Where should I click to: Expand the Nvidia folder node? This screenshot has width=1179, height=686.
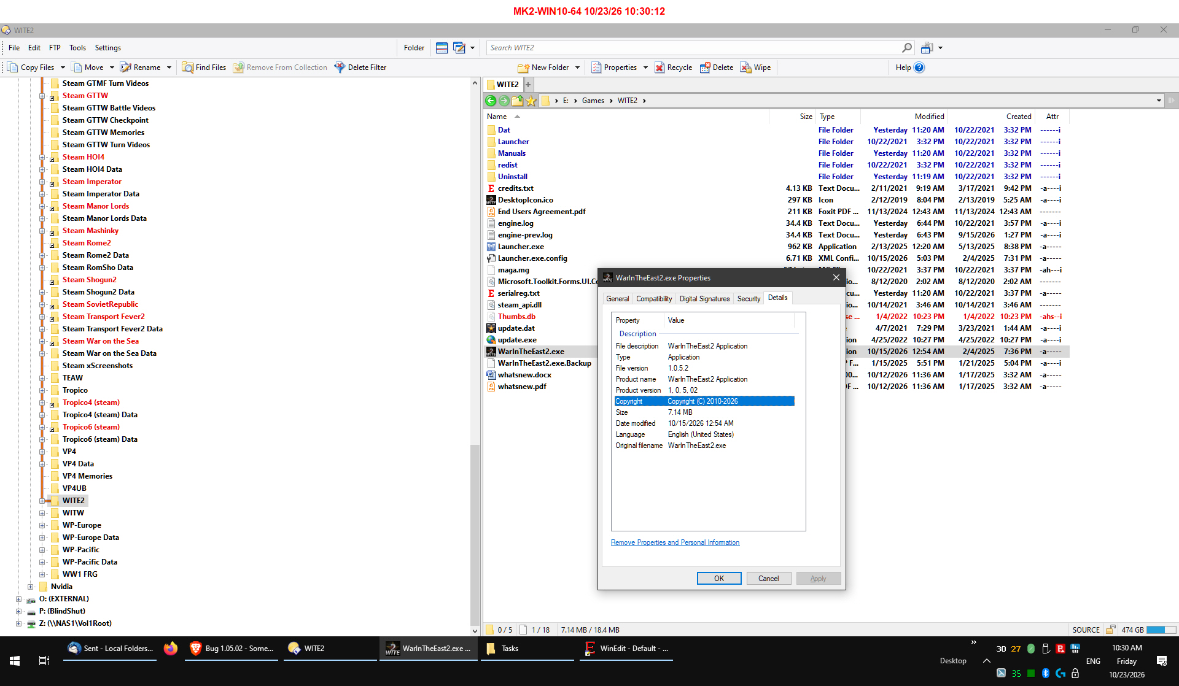coord(31,587)
